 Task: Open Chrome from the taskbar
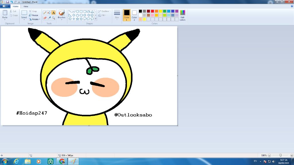click(x=62, y=161)
